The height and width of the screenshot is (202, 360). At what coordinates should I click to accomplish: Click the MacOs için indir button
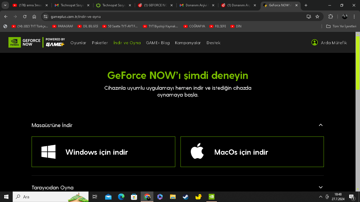pyautogui.click(x=252, y=152)
